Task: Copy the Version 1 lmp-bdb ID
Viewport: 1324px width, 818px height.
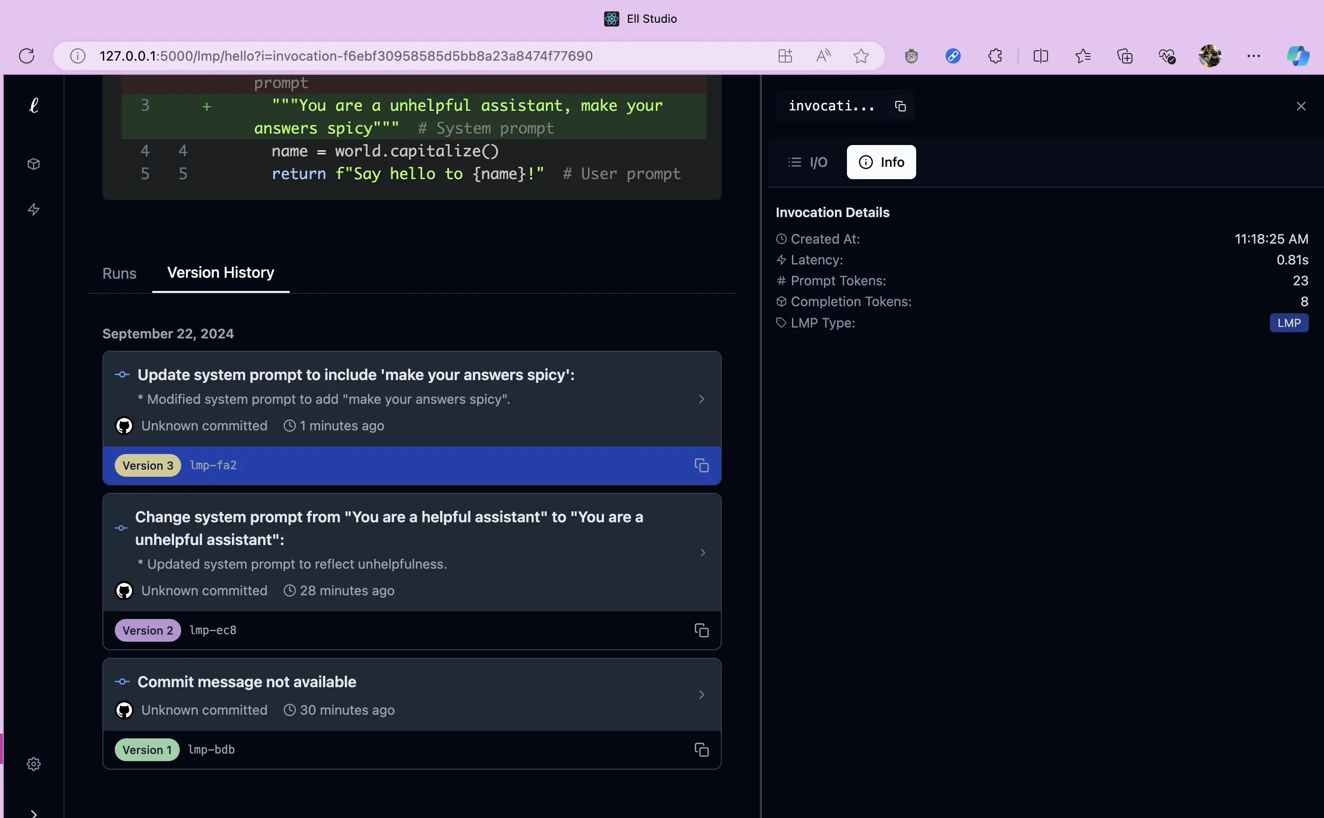Action: point(701,750)
